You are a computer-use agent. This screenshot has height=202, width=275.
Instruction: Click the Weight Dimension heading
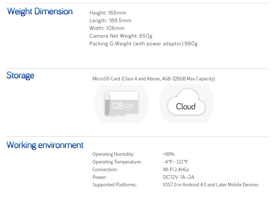[40, 12]
